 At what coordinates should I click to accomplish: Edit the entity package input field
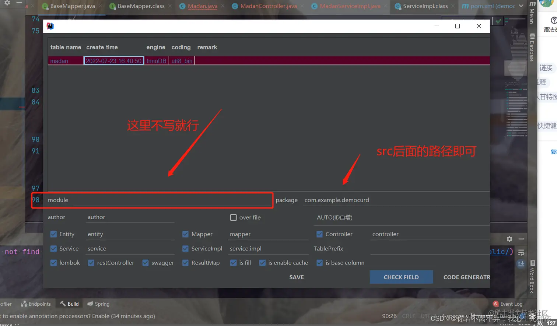(x=130, y=234)
